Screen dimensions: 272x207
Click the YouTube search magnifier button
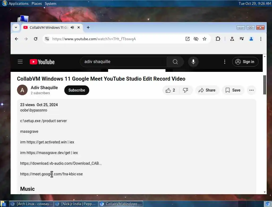point(175,62)
